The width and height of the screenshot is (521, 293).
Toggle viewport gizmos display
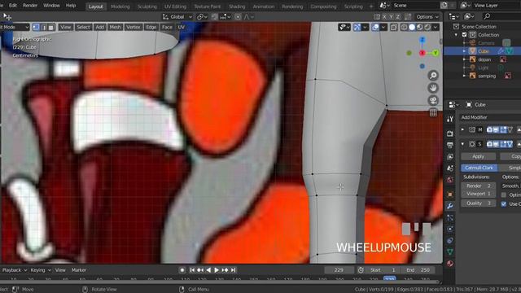point(357,27)
